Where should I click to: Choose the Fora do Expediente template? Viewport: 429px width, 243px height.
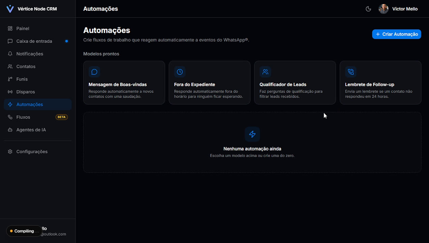209,83
